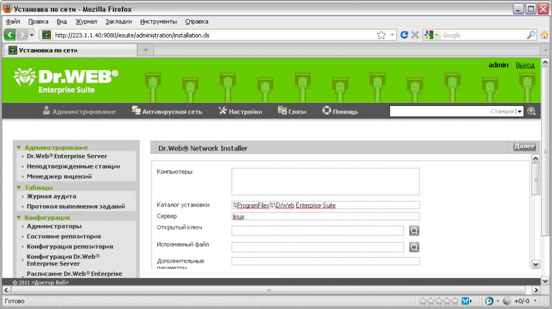This screenshot has height=309, width=552.
Task: Click the blue round status bar icon
Action: coord(489,301)
